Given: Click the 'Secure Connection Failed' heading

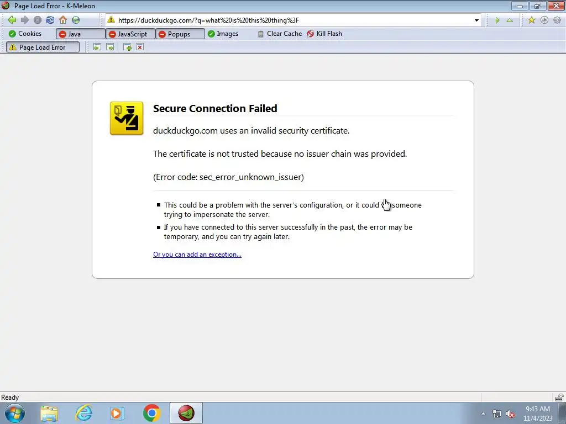Looking at the screenshot, I should coord(215,109).
